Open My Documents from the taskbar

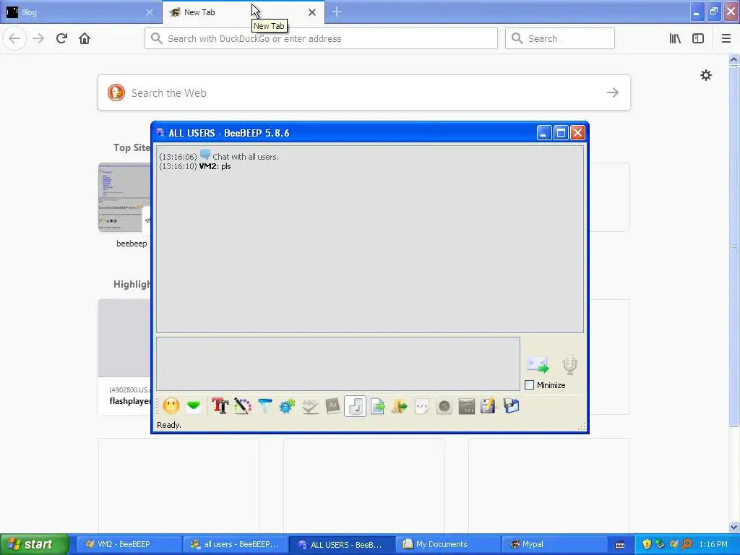[448, 544]
